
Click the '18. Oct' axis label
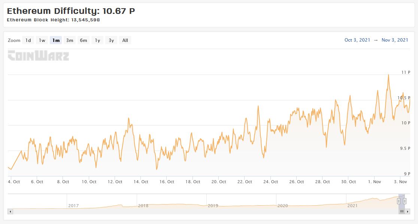pyautogui.click(x=193, y=182)
